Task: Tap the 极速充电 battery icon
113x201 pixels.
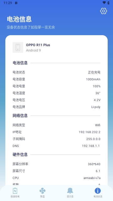Action: [x=15, y=191]
